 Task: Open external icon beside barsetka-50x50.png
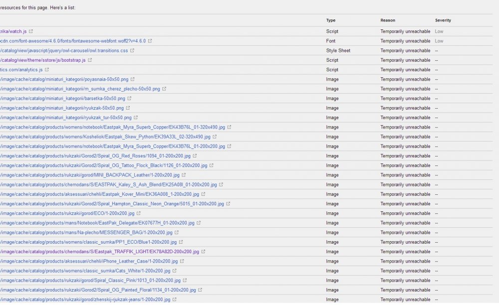pos(129,99)
